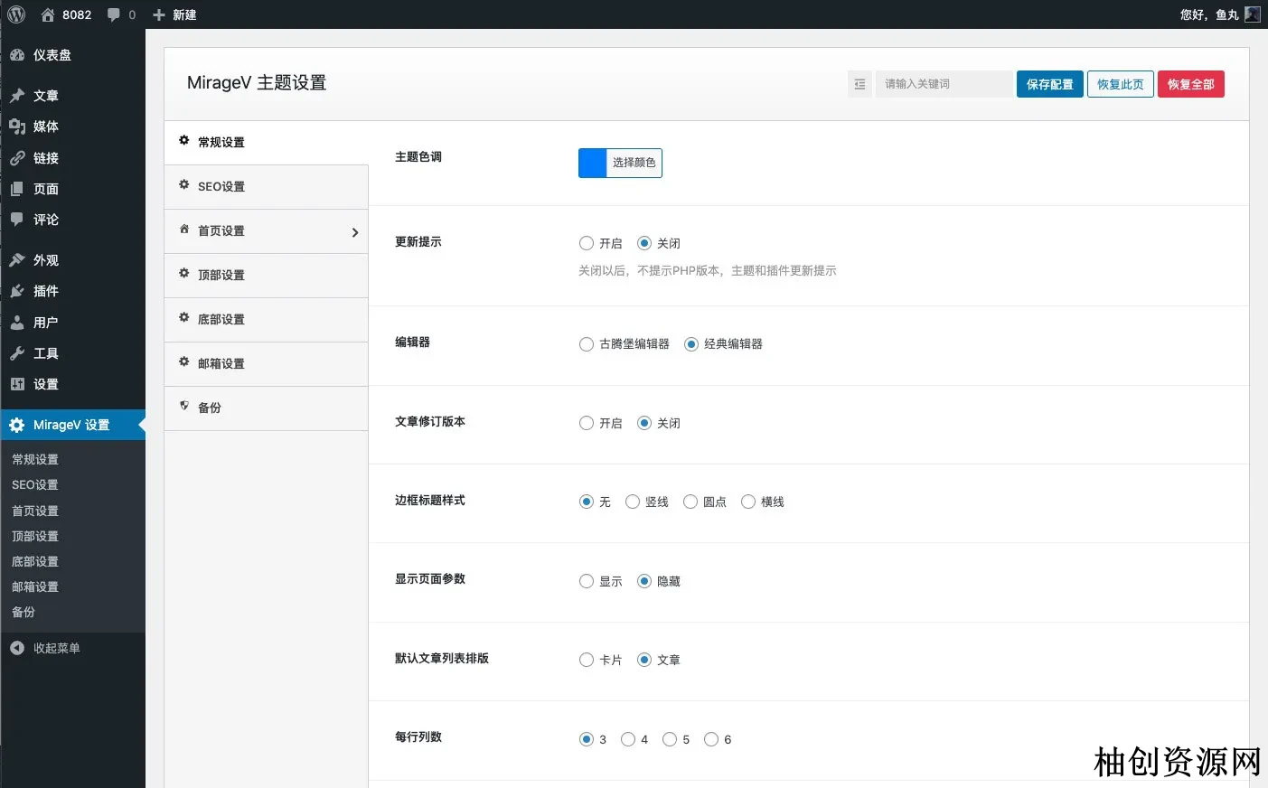Click the WordPress logo icon
1268x788 pixels.
[x=16, y=14]
